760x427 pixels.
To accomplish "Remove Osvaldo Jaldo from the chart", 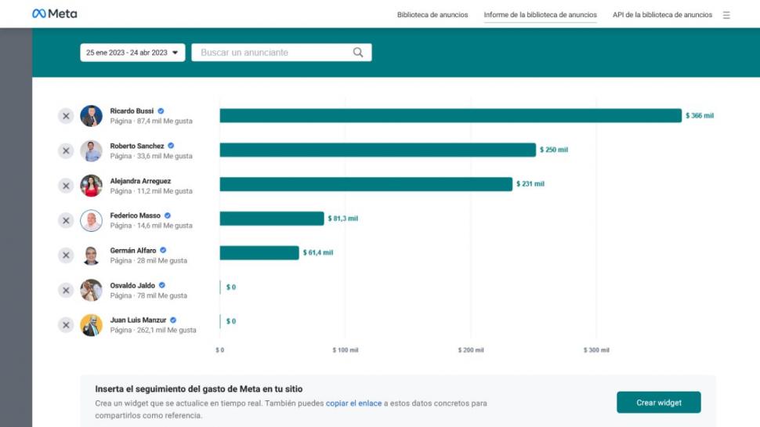I will coord(66,291).
